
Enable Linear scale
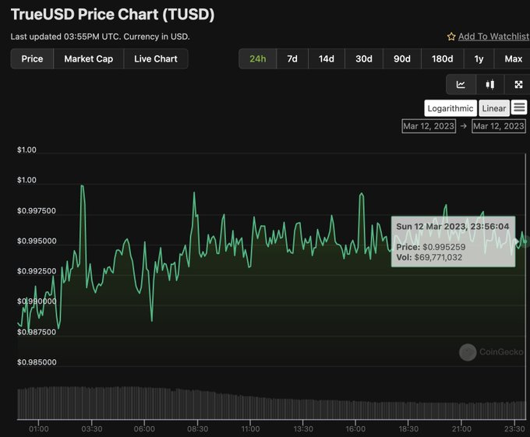pyautogui.click(x=493, y=108)
